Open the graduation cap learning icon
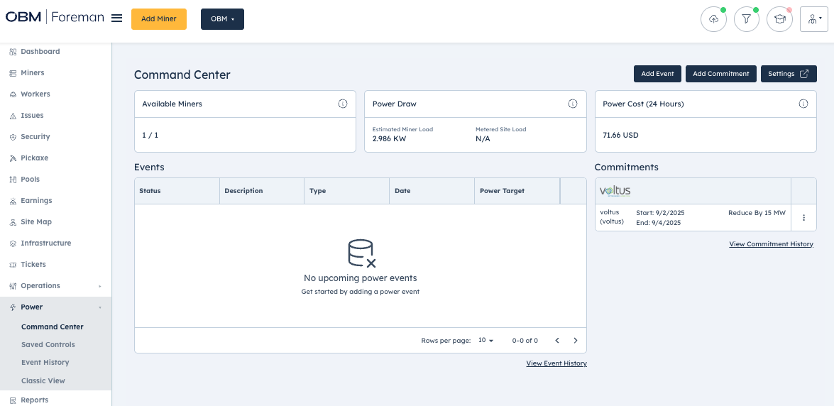Image resolution: width=834 pixels, height=406 pixels. [779, 19]
